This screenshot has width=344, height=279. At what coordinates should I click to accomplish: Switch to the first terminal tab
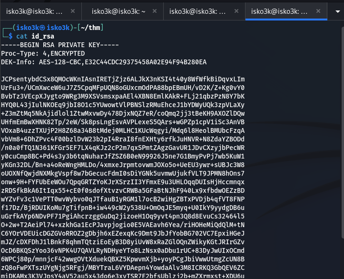pos(33,11)
